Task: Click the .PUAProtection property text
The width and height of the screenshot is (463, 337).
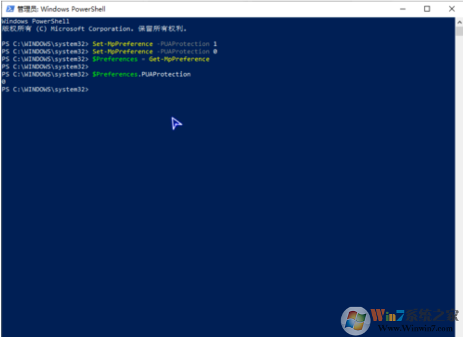Action: [164, 74]
